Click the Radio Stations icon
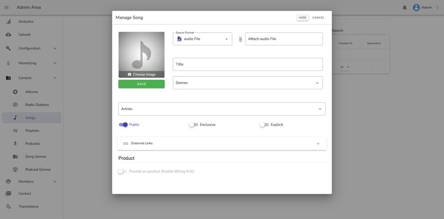Image resolution: width=444 pixels, height=219 pixels. [15, 105]
